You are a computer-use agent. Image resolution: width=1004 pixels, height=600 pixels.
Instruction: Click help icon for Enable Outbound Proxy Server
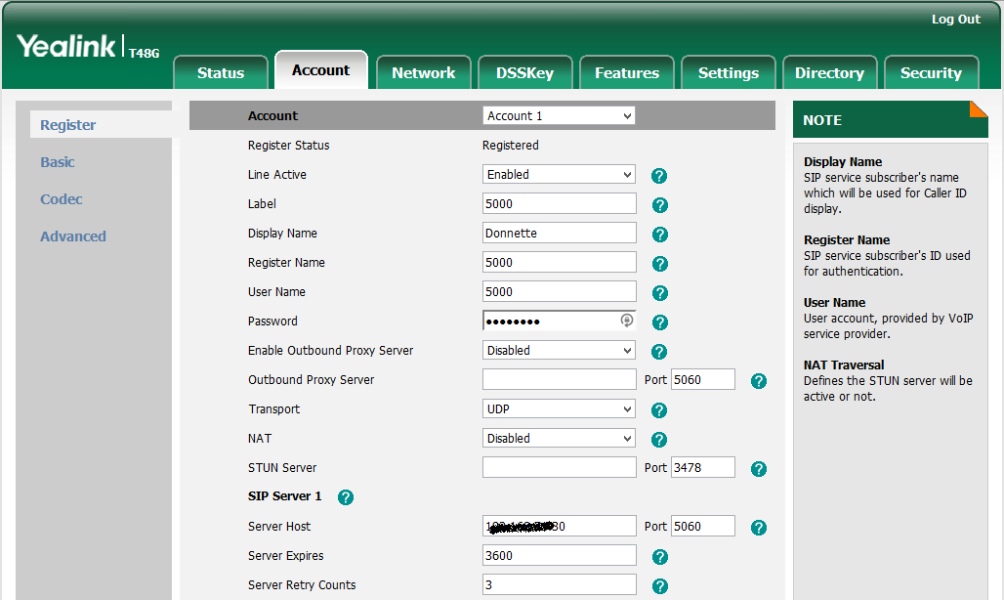coord(659,352)
